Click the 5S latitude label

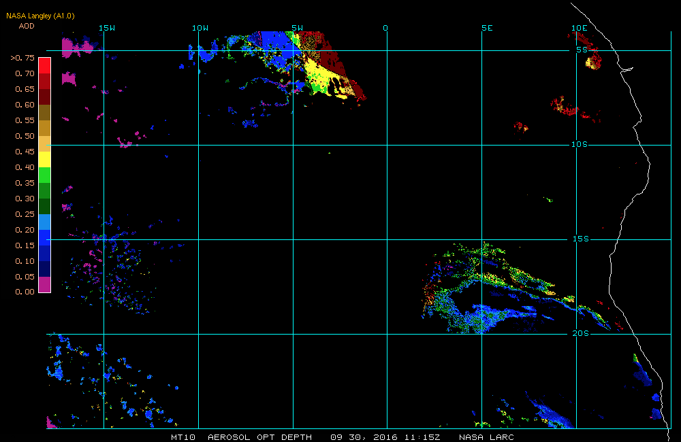pos(582,50)
